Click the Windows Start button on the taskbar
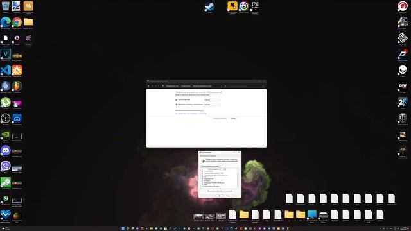Screen dimensions: 411x231 pos(123,228)
